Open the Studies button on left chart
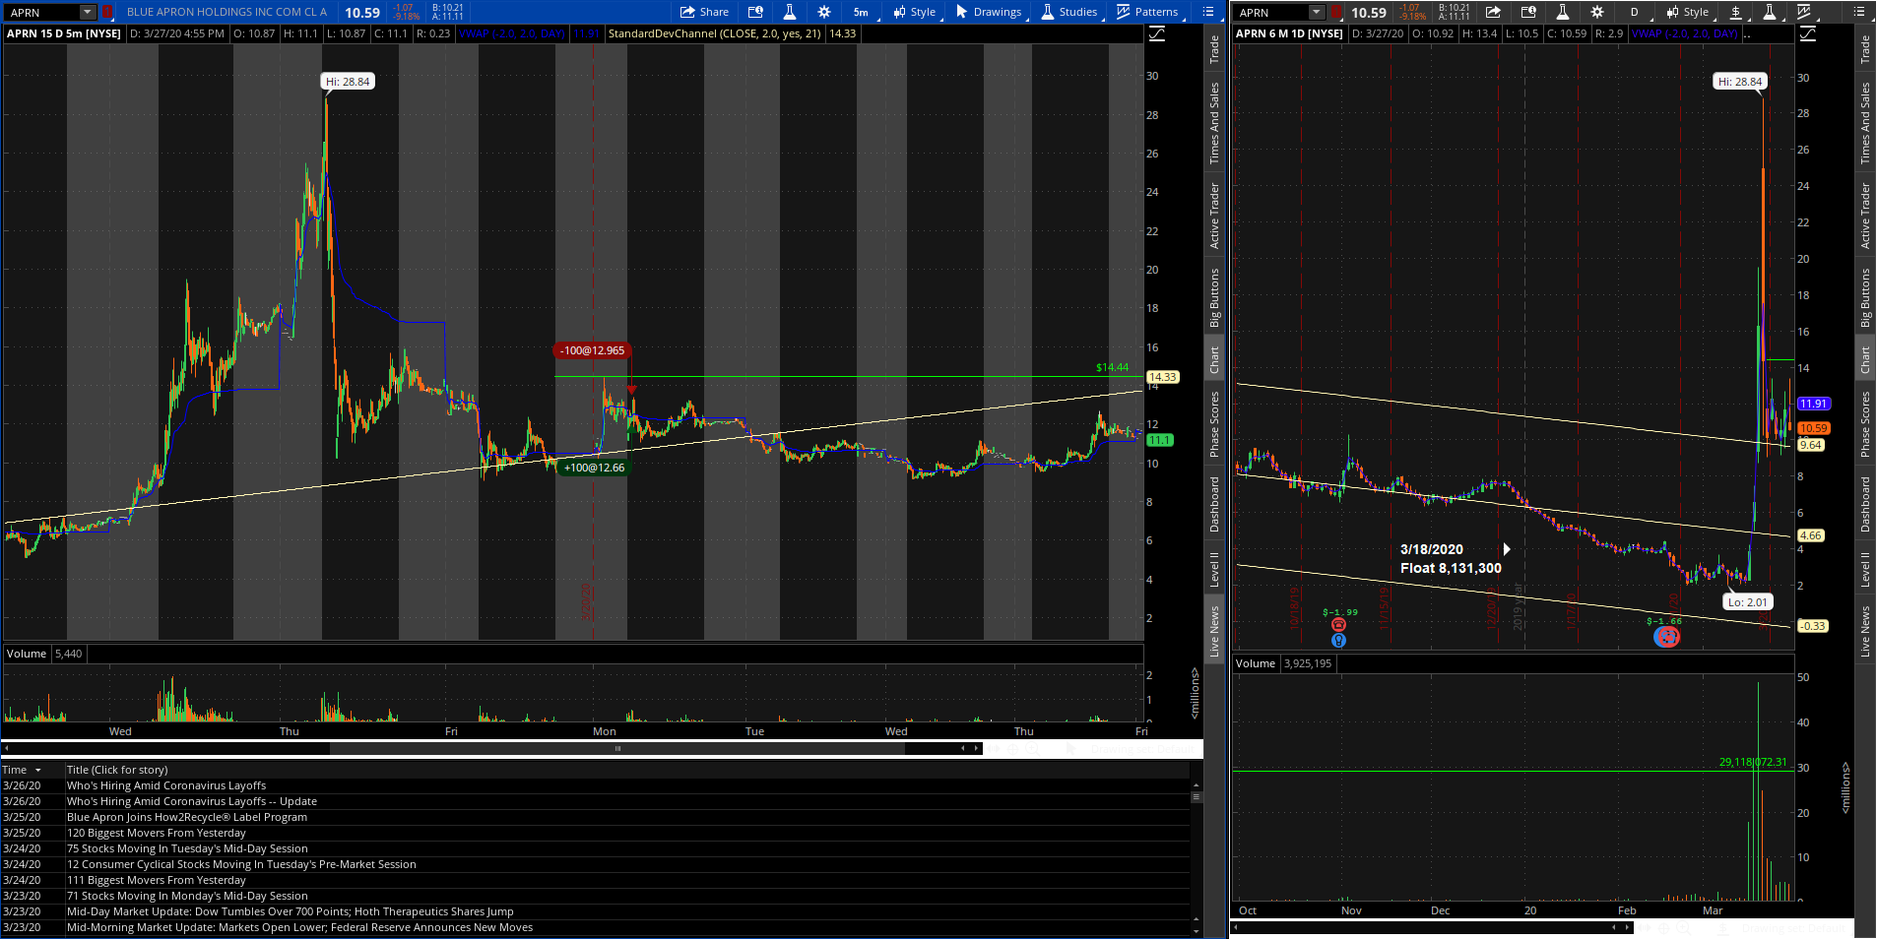1877x939 pixels. (1069, 12)
